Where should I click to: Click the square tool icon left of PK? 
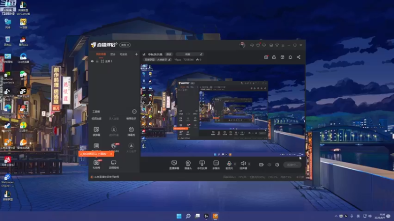click(96, 146)
